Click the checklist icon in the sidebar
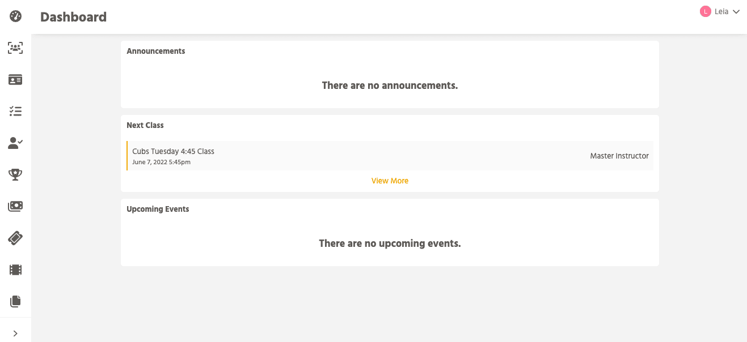The height and width of the screenshot is (342, 747). tap(15, 111)
